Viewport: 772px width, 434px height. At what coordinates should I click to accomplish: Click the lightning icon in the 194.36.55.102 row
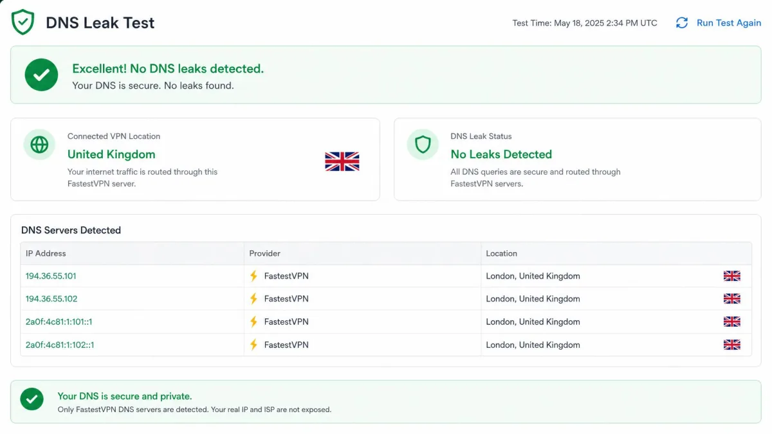coord(253,299)
